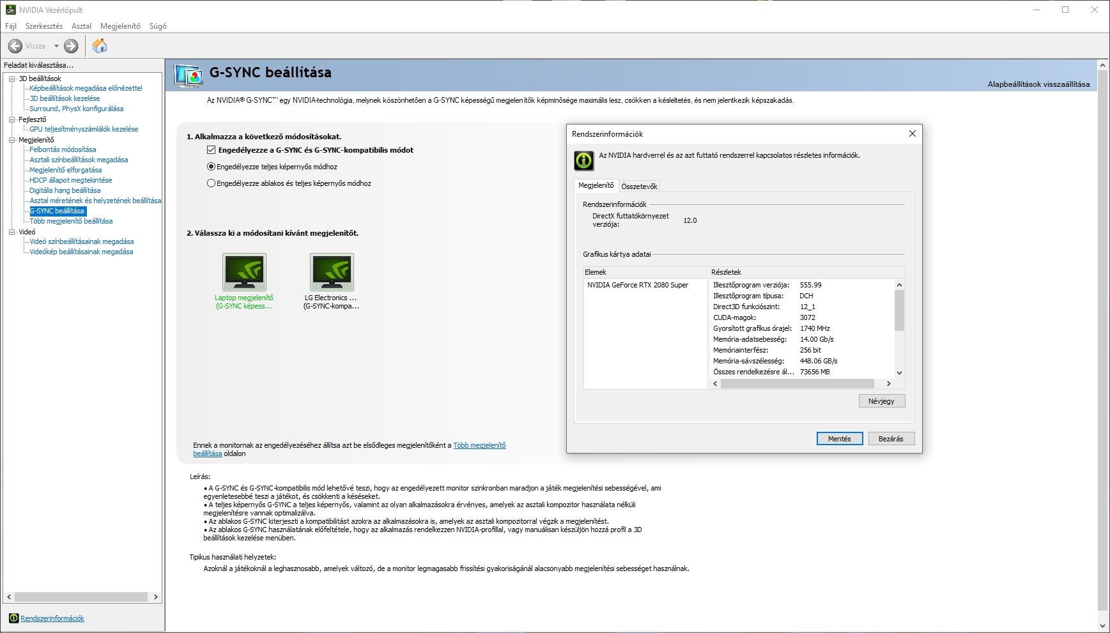
Task: Open the Megjelenítő menu
Action: coord(120,26)
